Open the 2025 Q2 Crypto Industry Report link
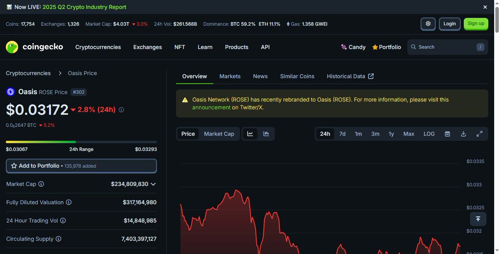Image resolution: width=500 pixels, height=254 pixels. [x=85, y=7]
